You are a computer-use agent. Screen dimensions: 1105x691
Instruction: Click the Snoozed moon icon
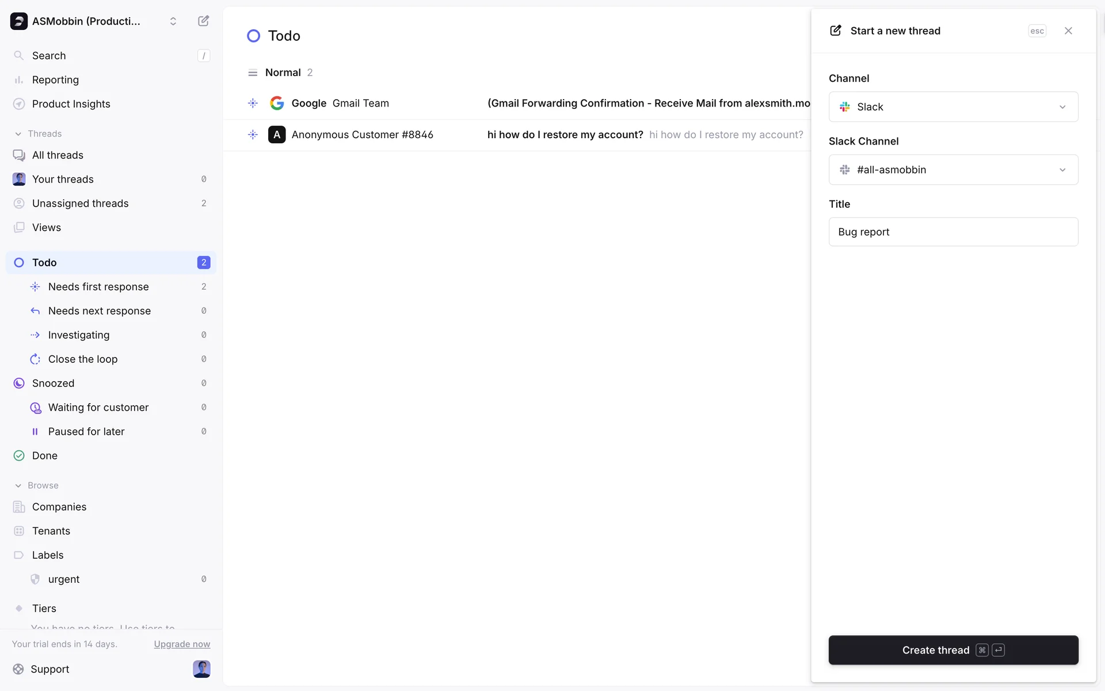click(x=19, y=384)
